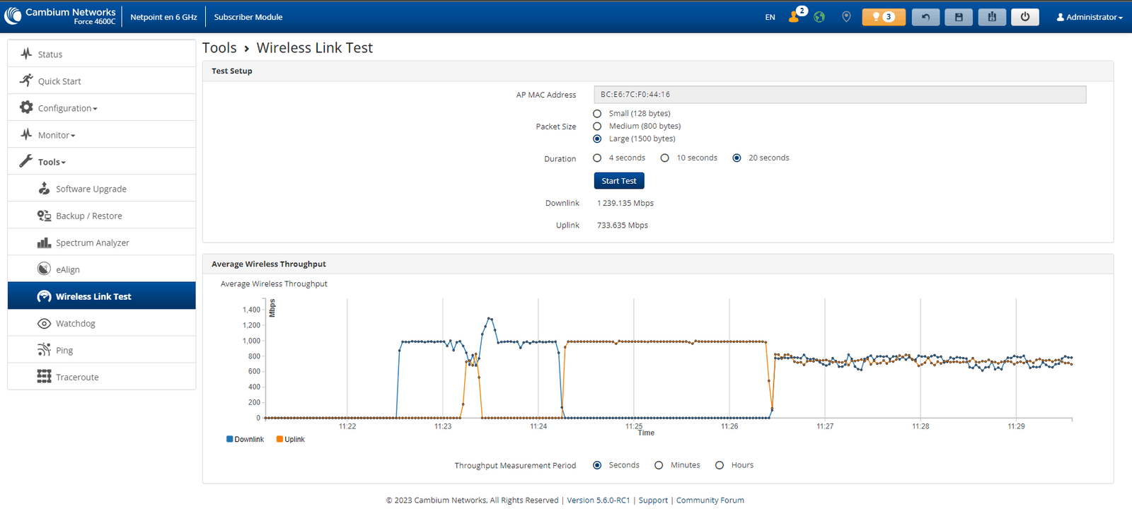Toggle the Downlink legend color swatch

tap(229, 439)
